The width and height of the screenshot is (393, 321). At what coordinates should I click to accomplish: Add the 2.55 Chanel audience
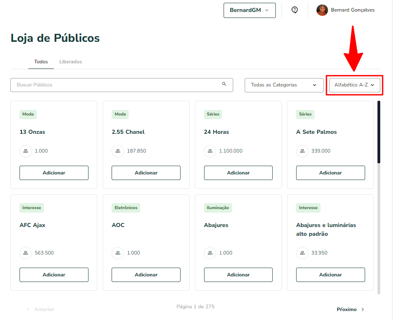(x=146, y=173)
